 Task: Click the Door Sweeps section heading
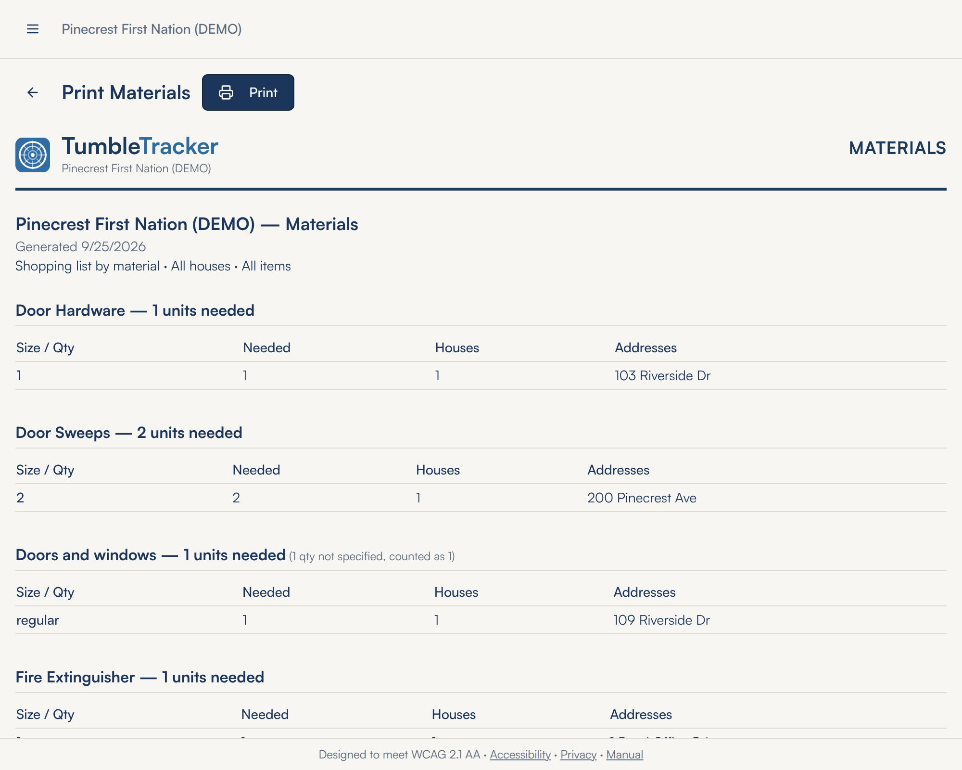129,433
